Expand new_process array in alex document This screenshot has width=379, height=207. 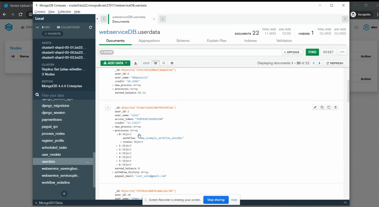113,127
